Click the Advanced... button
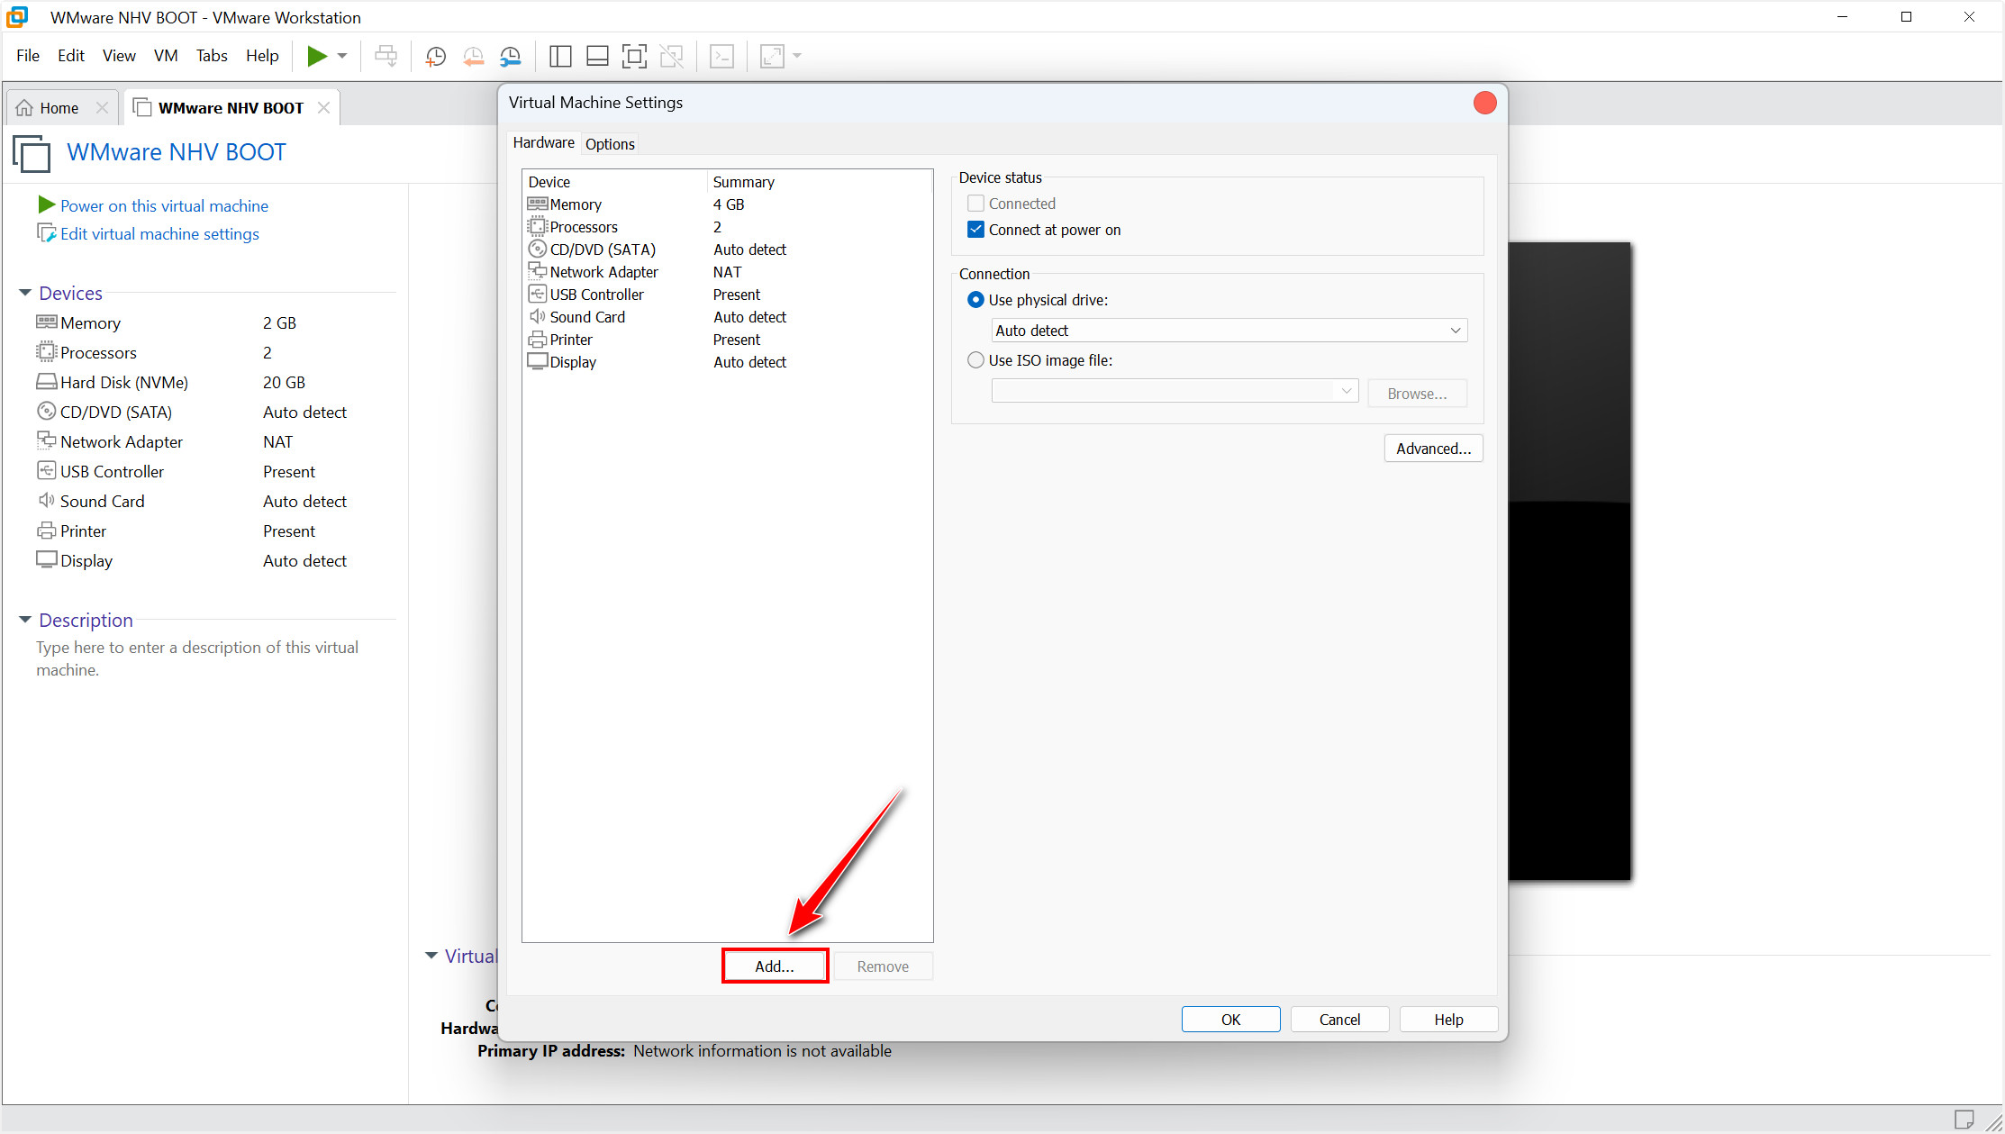Image resolution: width=2005 pixels, height=1134 pixels. coord(1432,449)
